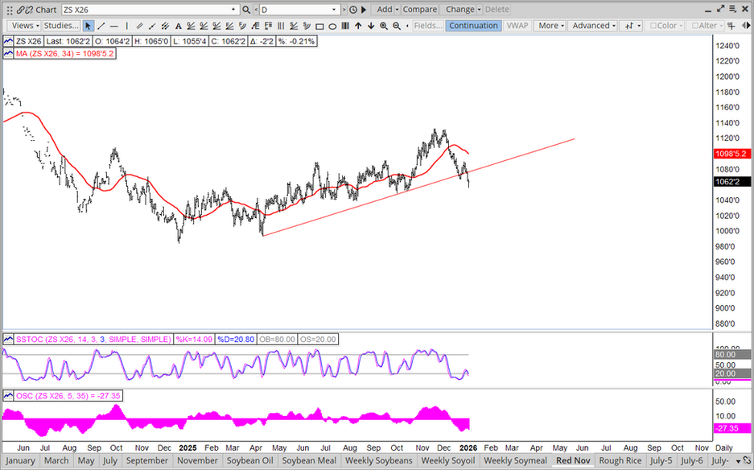This screenshot has height=470, width=754.
Task: Toggle the Alter checkbox
Action: 694,26
